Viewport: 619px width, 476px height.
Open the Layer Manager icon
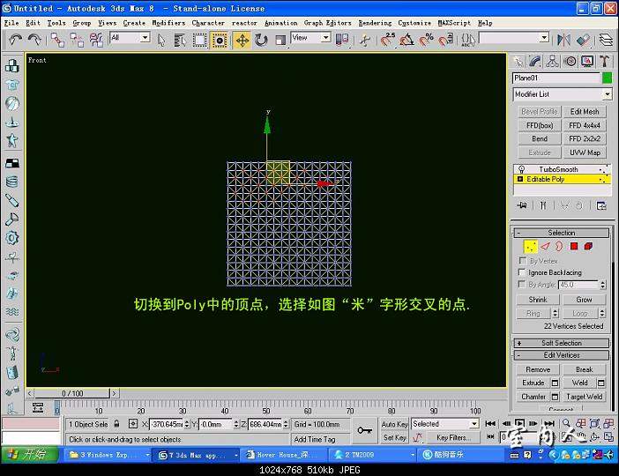click(x=606, y=40)
